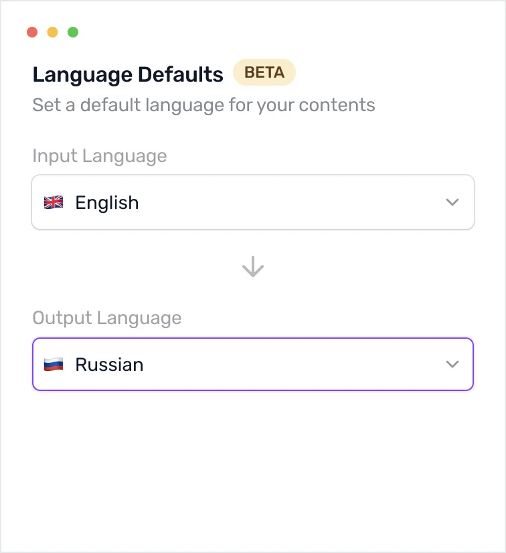Click the "Russian" text in the output selector

109,364
